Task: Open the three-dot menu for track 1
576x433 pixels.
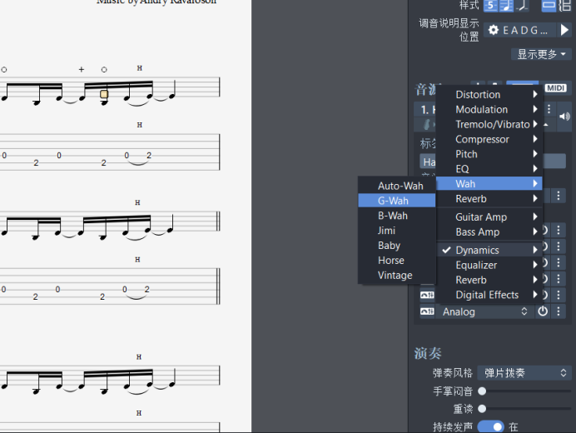Action: 549,109
